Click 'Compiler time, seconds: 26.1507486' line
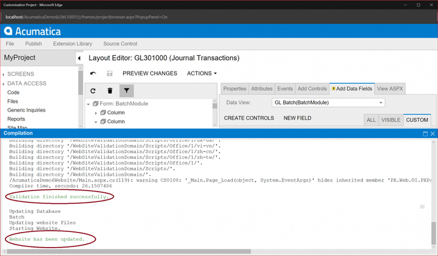Screen dimensions: 438x256 [x=61, y=186]
